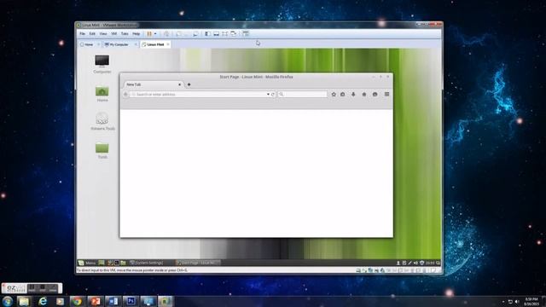The height and width of the screenshot is (307, 546).
Task: Open the VMware File menu
Action: 82,34
